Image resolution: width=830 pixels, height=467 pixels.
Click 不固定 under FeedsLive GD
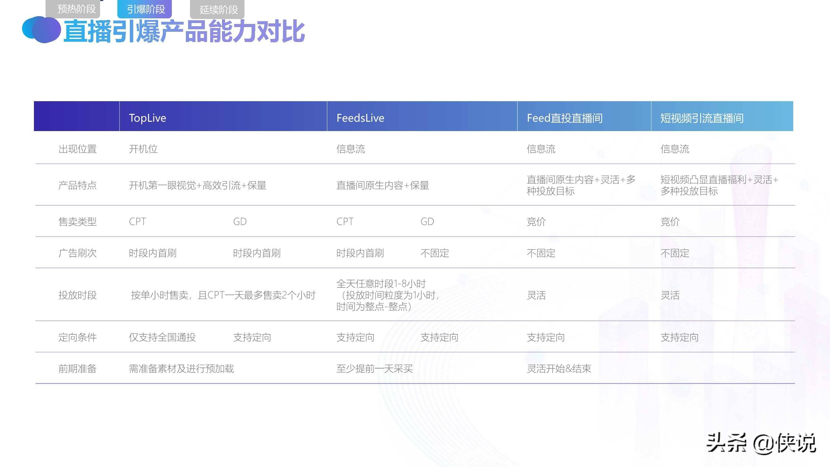tap(435, 253)
